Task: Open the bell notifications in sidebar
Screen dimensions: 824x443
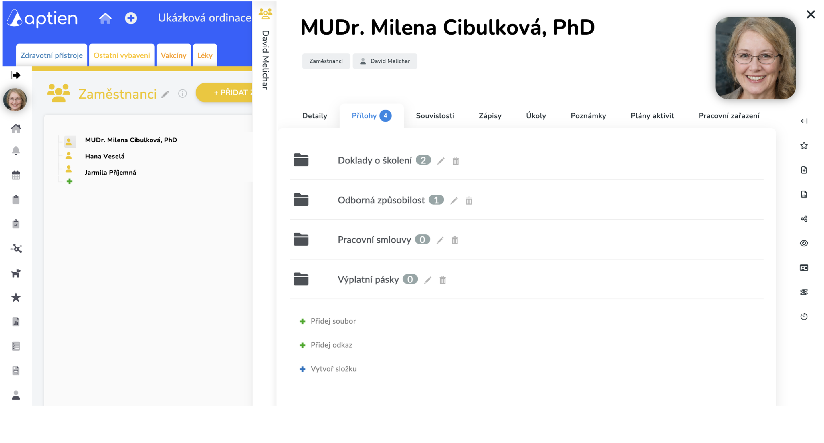Action: (x=16, y=151)
